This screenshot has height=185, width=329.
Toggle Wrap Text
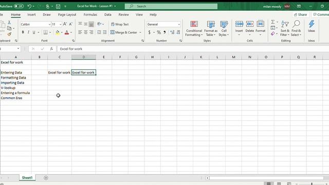pos(120,24)
